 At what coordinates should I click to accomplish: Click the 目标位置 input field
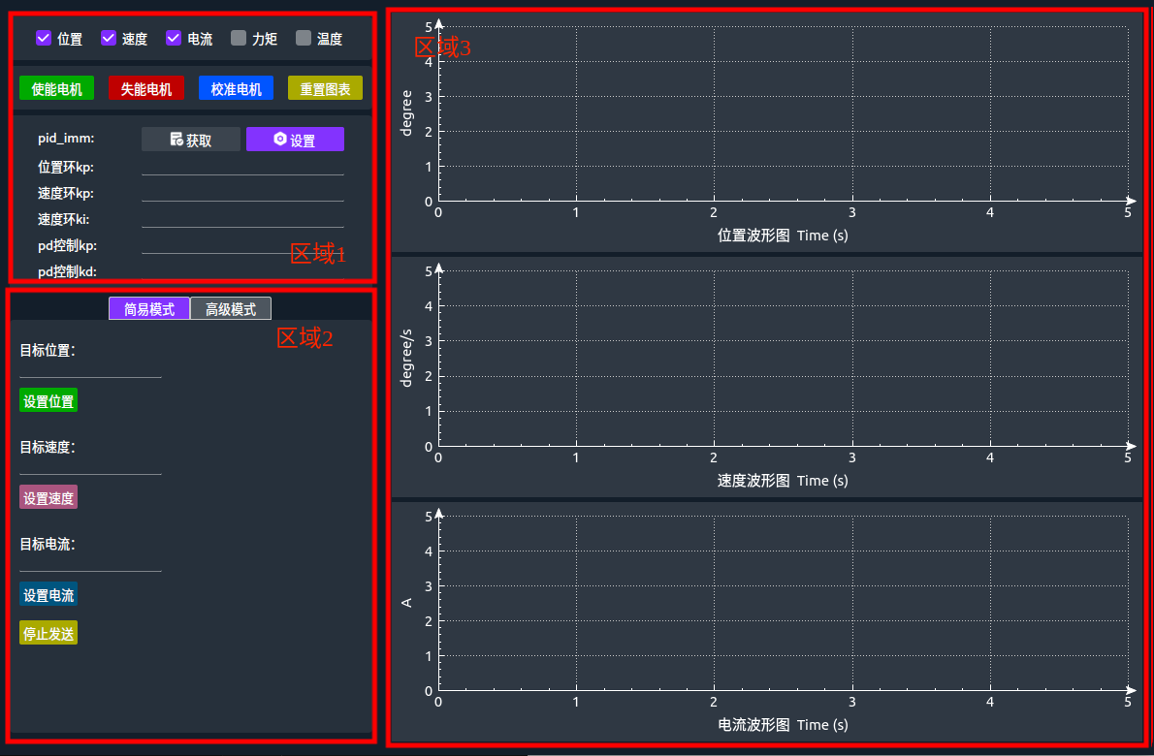click(90, 373)
